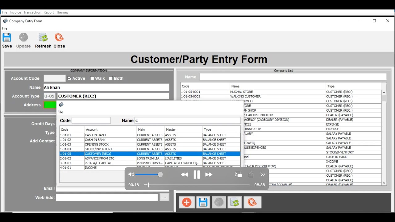
Task: Open the Transaction menu
Action: (32, 12)
